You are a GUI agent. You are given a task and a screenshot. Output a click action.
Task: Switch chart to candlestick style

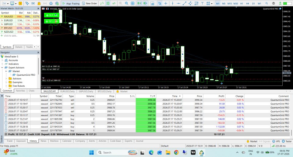point(108,3)
